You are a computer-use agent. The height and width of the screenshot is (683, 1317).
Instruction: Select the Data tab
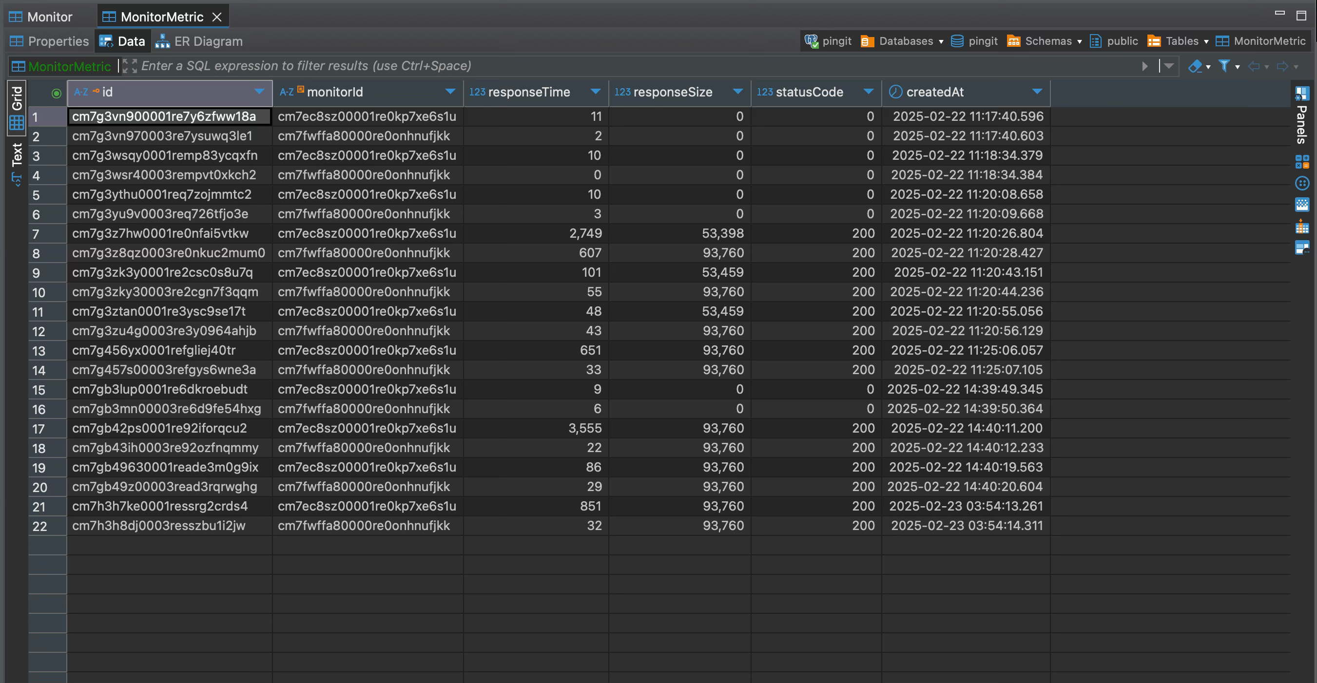(123, 41)
